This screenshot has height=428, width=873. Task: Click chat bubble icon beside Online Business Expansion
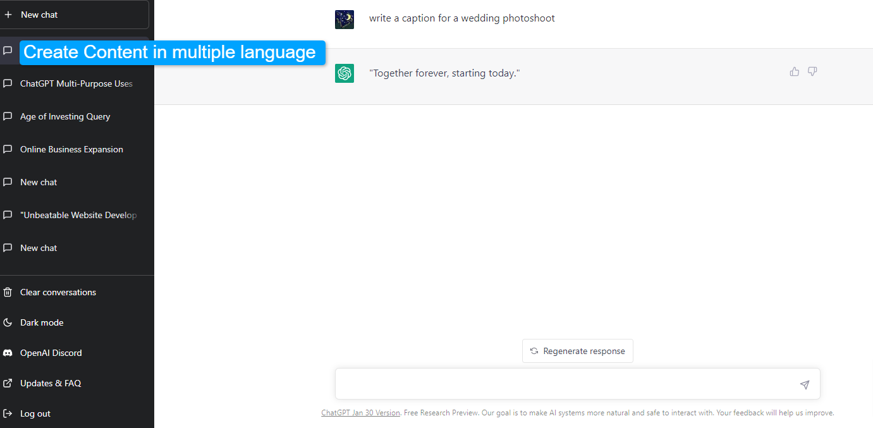(8, 149)
